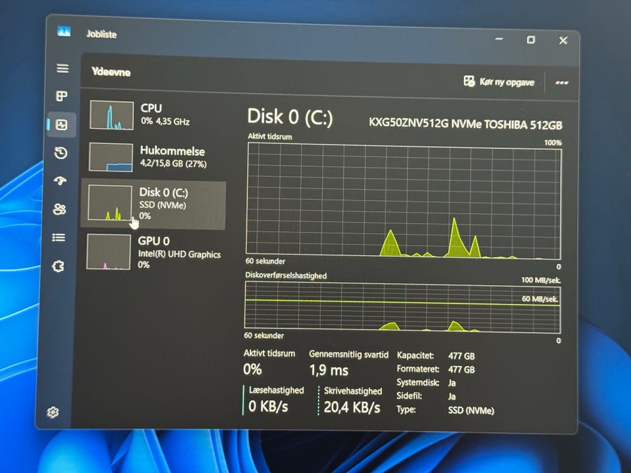Open the Details list page icon
Viewport: 631px width, 473px height.
click(58, 238)
